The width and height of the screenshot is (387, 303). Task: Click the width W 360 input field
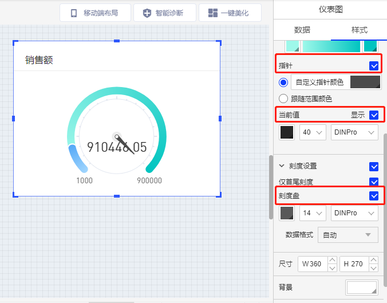coord(313,264)
